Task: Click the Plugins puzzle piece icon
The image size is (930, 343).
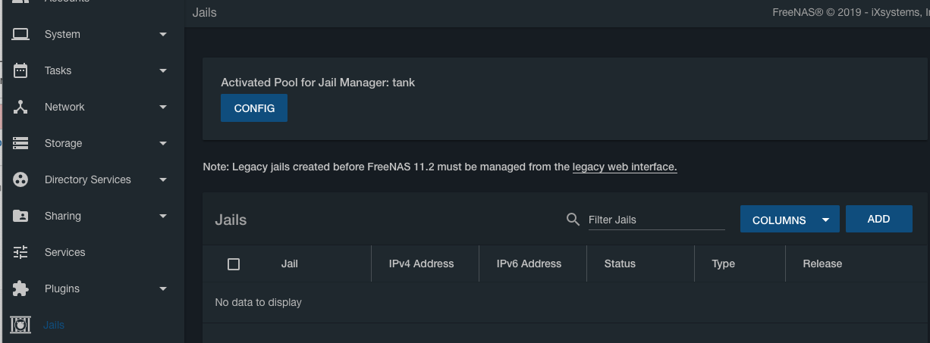Action: click(20, 288)
